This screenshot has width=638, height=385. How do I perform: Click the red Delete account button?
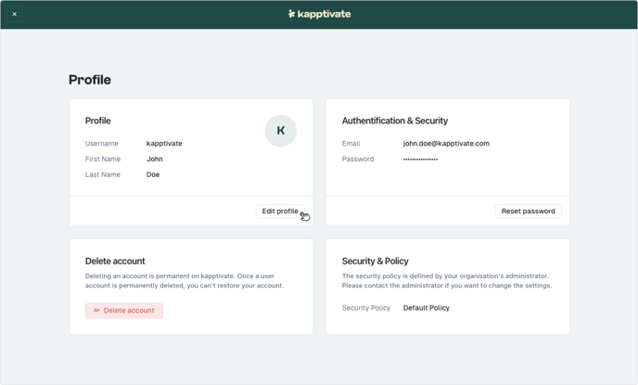tap(124, 311)
